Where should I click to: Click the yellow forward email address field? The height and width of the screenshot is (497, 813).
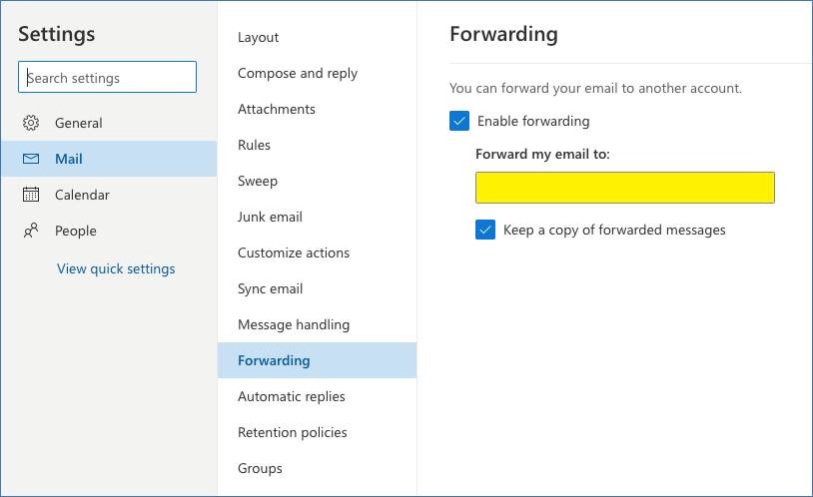pyautogui.click(x=625, y=188)
